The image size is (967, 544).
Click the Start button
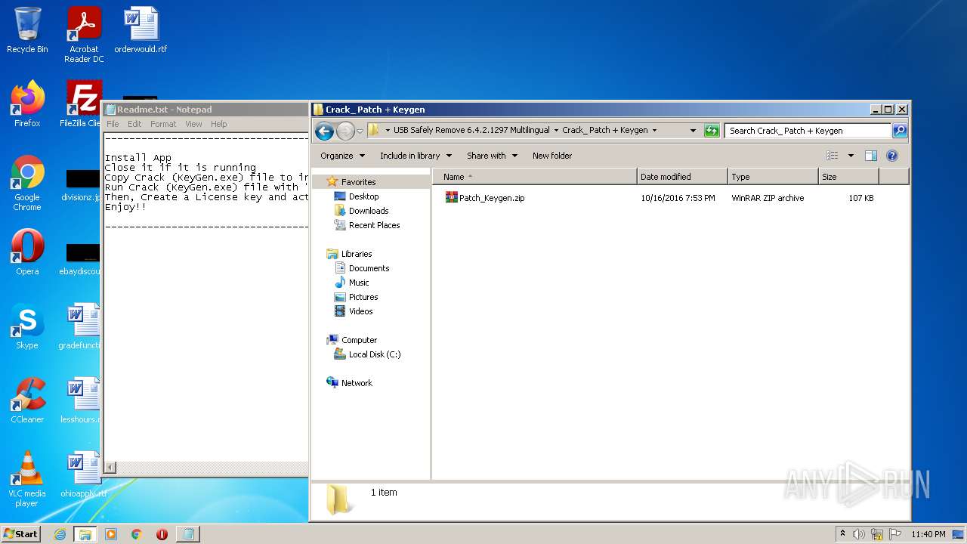[21, 534]
